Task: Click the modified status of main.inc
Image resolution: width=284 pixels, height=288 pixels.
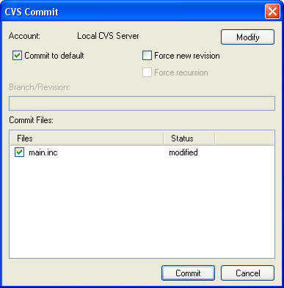Action: pos(183,152)
